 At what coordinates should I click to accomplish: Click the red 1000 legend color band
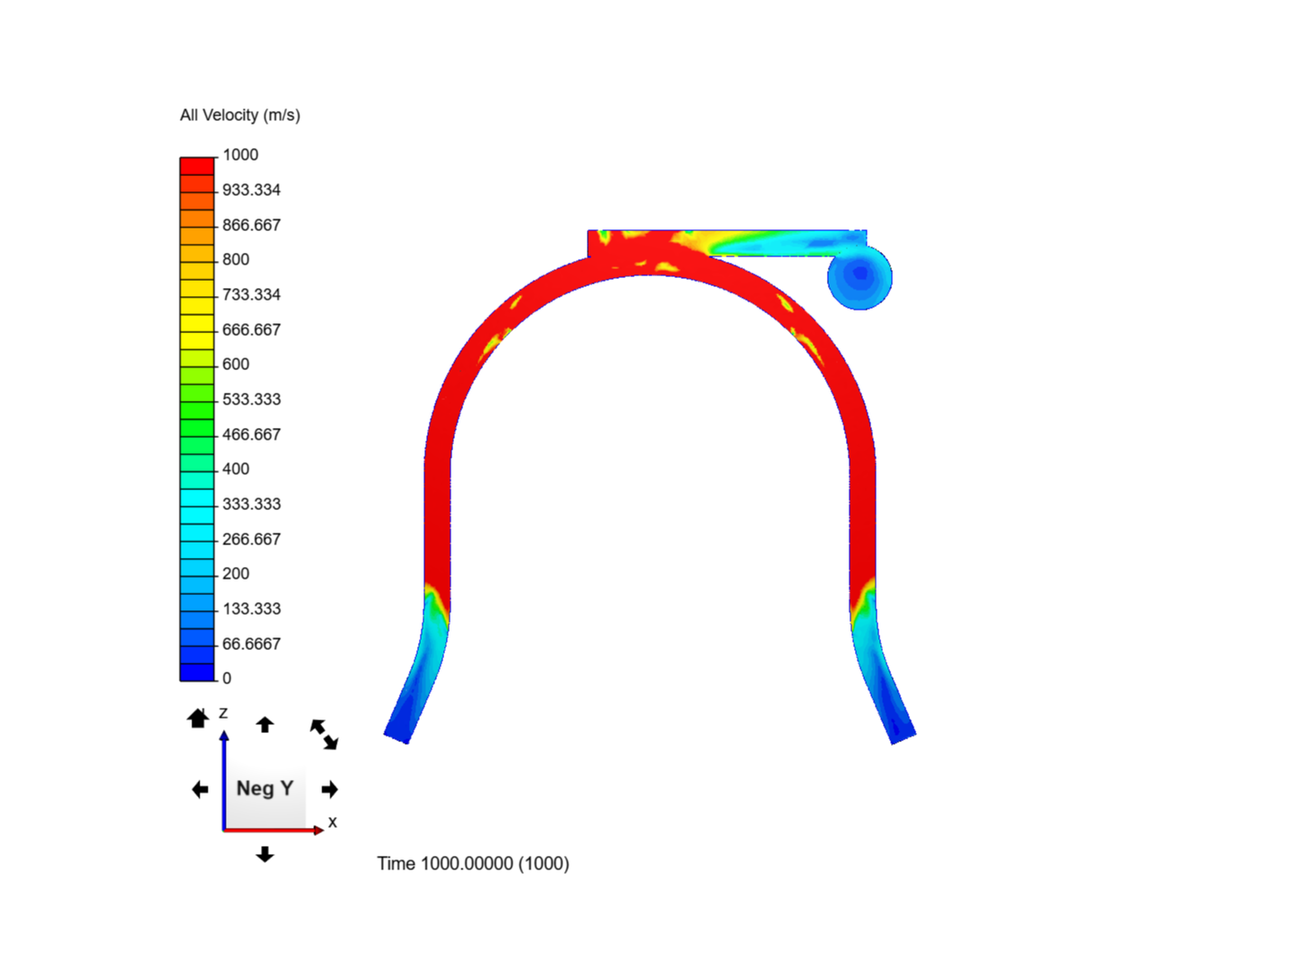[197, 166]
